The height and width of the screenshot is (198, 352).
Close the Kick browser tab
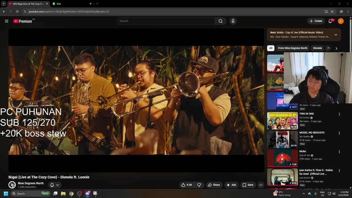[x=90, y=4]
